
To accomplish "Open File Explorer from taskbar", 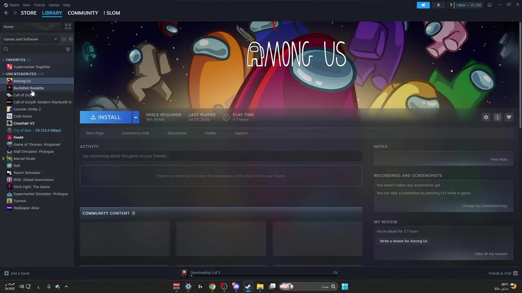I will [260, 286].
